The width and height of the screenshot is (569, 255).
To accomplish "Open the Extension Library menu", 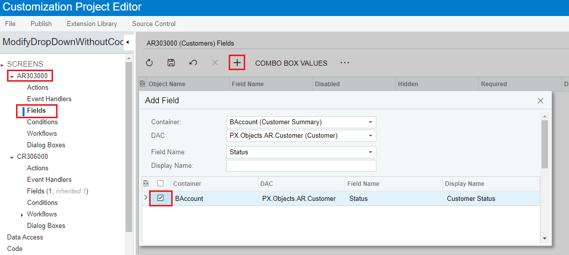I will tap(92, 24).
